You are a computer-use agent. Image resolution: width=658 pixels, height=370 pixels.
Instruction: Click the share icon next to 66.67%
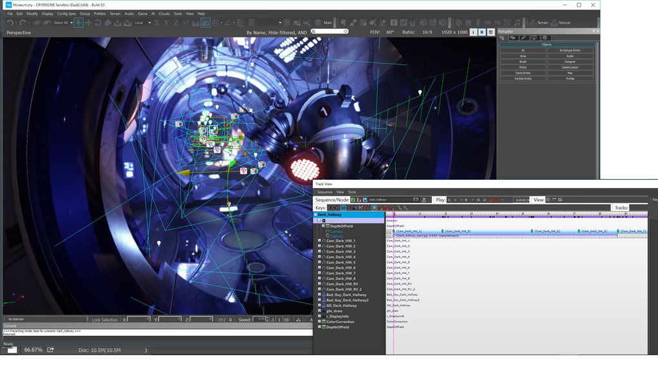pyautogui.click(x=50, y=349)
